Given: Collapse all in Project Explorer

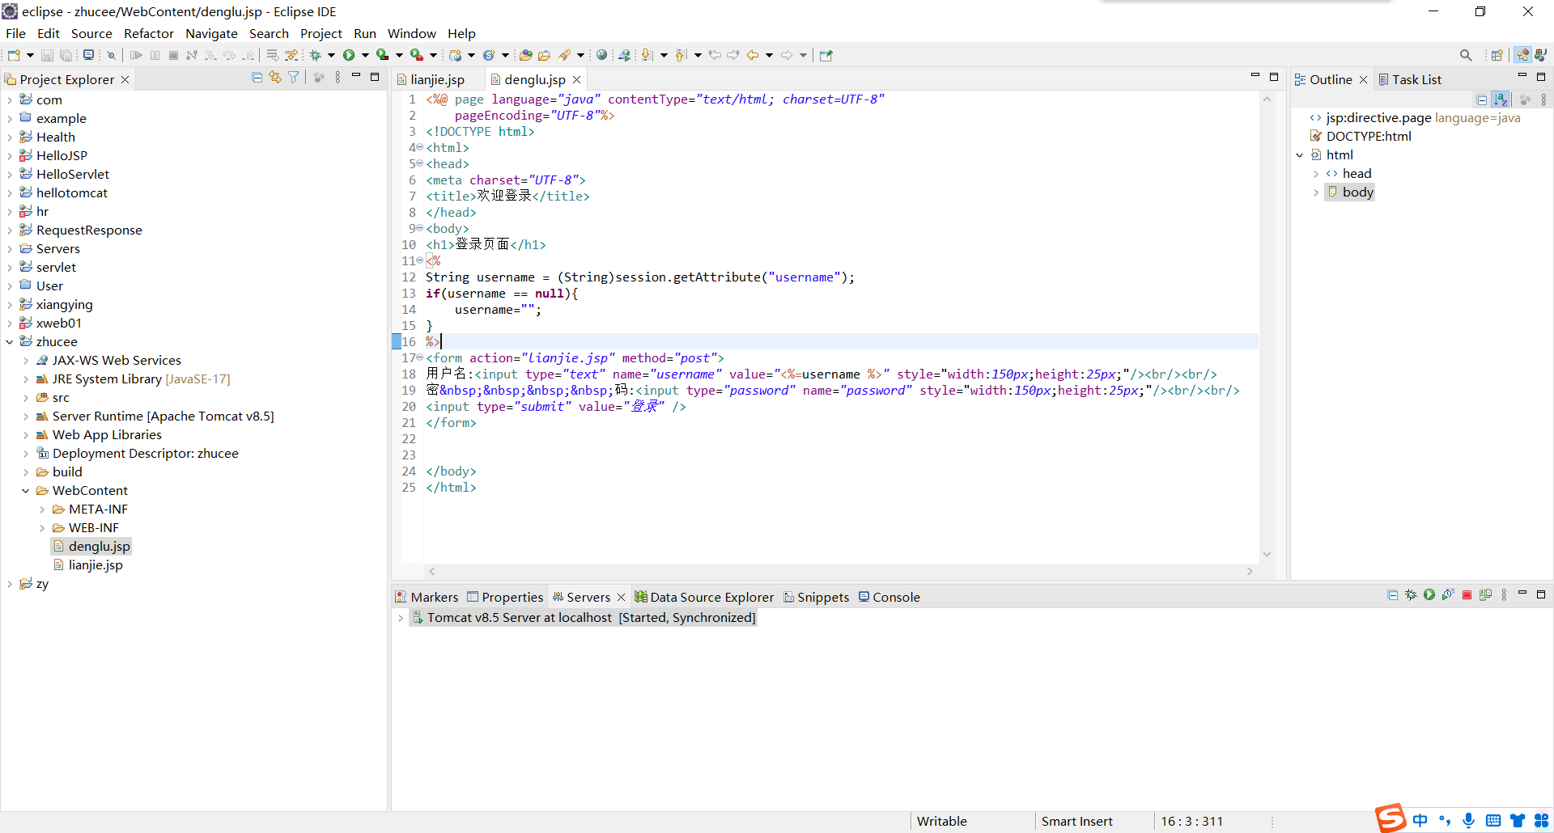Looking at the screenshot, I should pyautogui.click(x=257, y=78).
